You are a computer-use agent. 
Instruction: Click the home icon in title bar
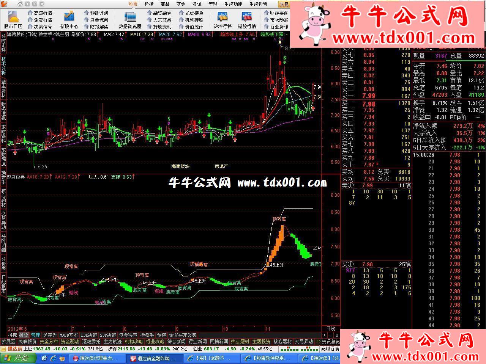pos(20,4)
